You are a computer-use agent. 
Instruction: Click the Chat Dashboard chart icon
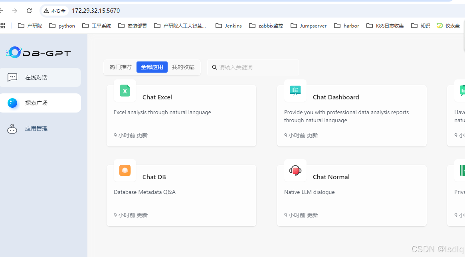295,91
